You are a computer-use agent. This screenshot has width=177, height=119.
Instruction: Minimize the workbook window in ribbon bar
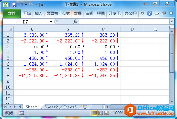(x=157, y=14)
